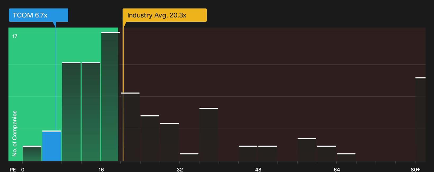Select the bar just right of industry average line
The image size is (434, 172).
pos(130,127)
